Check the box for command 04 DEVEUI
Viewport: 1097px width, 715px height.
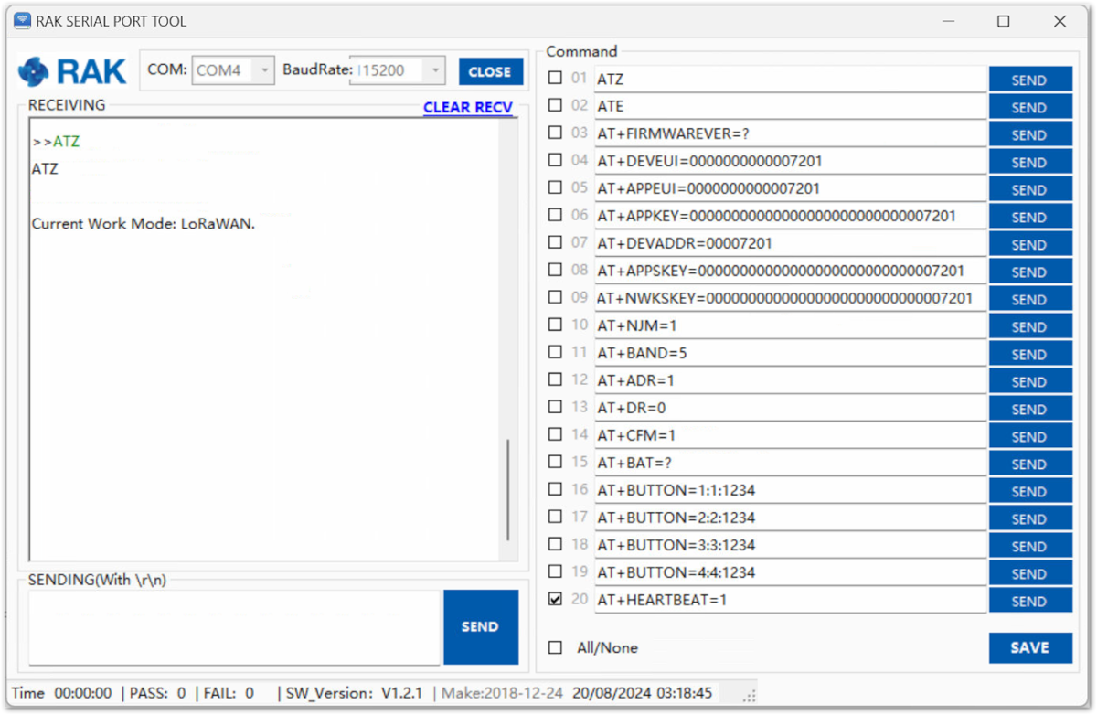click(555, 161)
